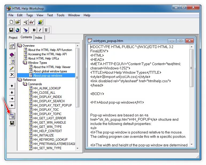Click the Compile HTML file icon

click(26, 22)
